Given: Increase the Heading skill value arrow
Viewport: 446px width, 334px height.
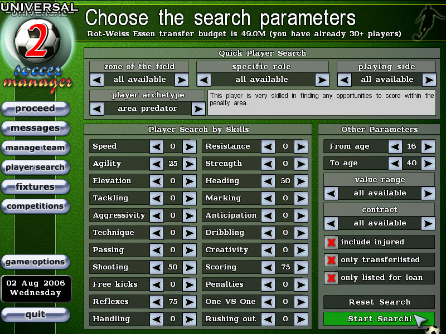Looking at the screenshot, I should click(x=301, y=181).
